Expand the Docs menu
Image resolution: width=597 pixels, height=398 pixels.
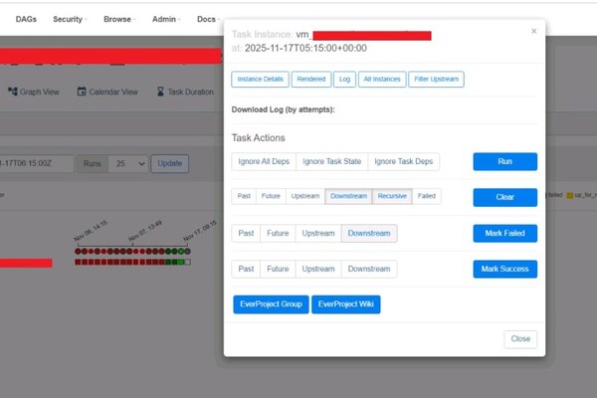[x=208, y=19]
